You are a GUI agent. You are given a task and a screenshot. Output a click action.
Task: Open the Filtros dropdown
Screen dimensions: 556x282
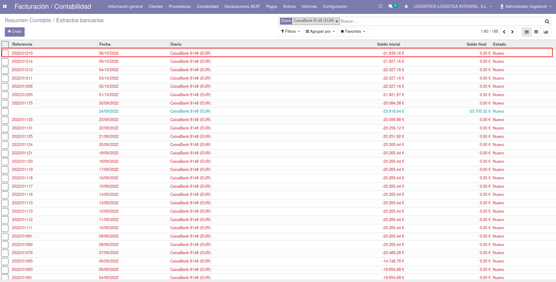290,32
